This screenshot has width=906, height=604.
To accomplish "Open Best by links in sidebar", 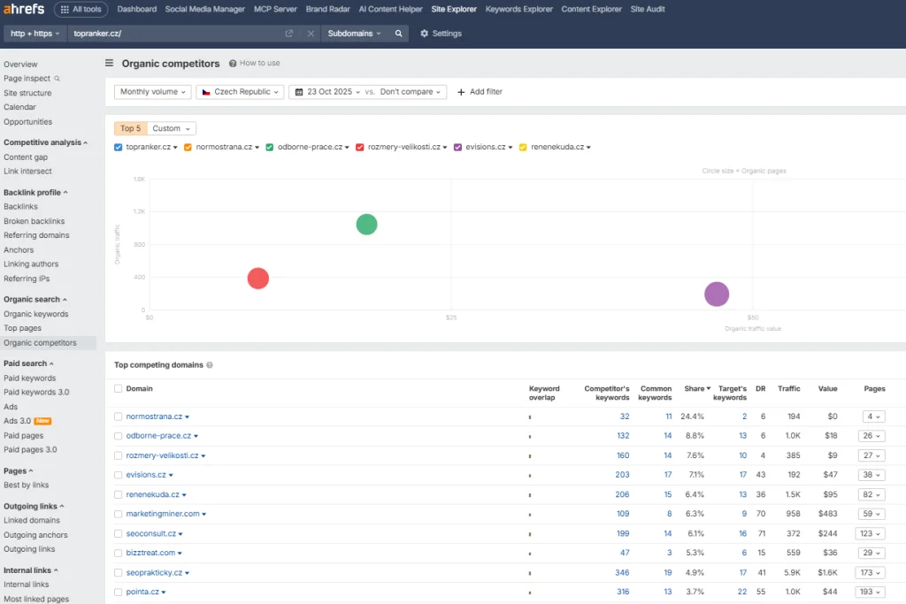I will click(x=26, y=485).
